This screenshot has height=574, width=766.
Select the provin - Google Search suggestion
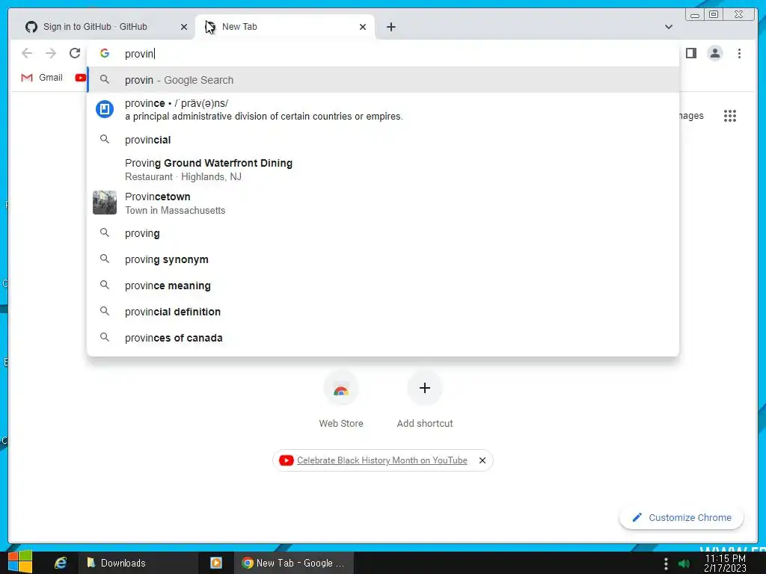tap(383, 80)
